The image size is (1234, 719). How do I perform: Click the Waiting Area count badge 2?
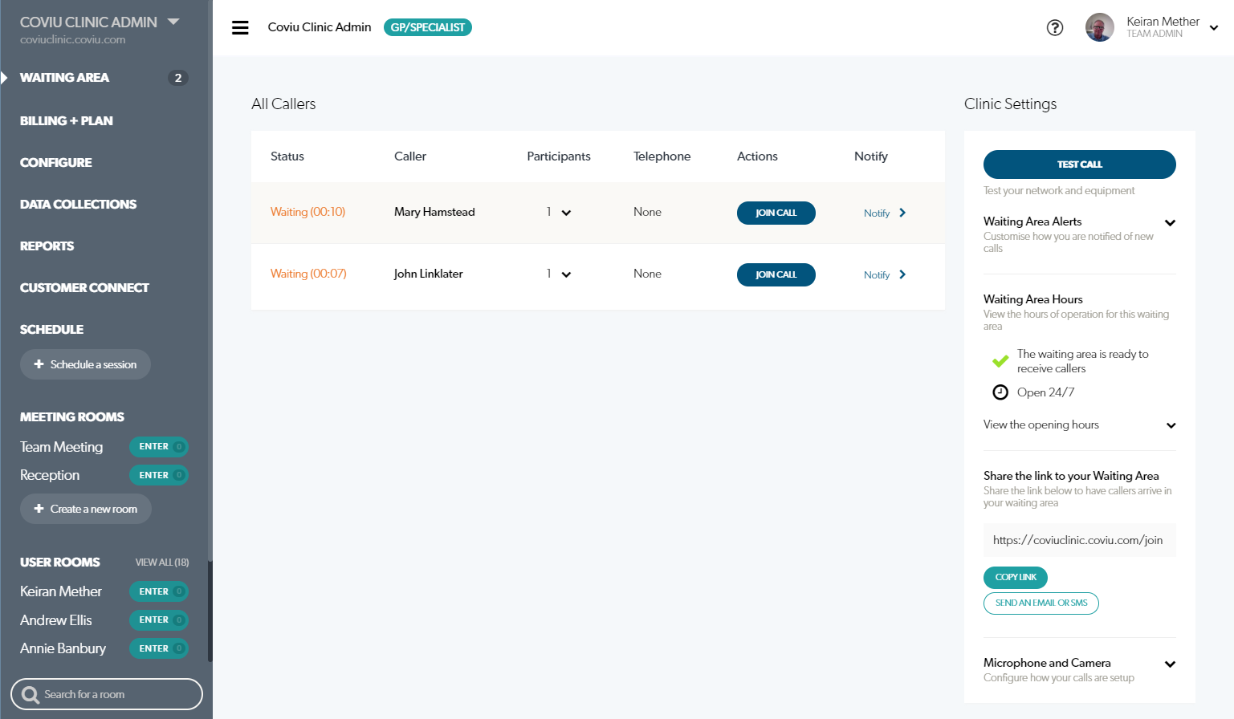coord(178,78)
